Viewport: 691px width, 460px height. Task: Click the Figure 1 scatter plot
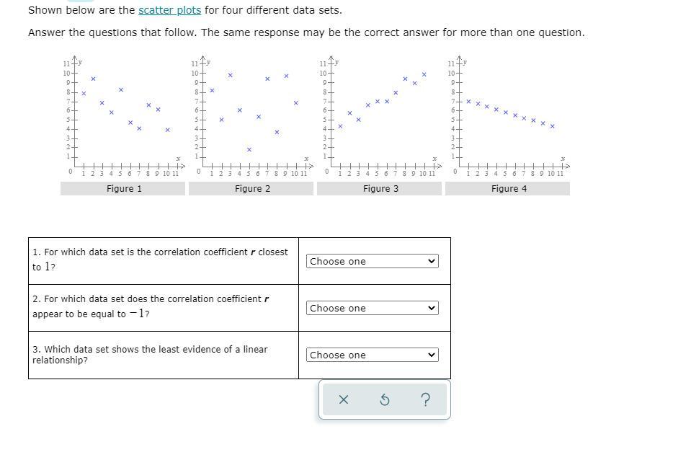coord(122,115)
